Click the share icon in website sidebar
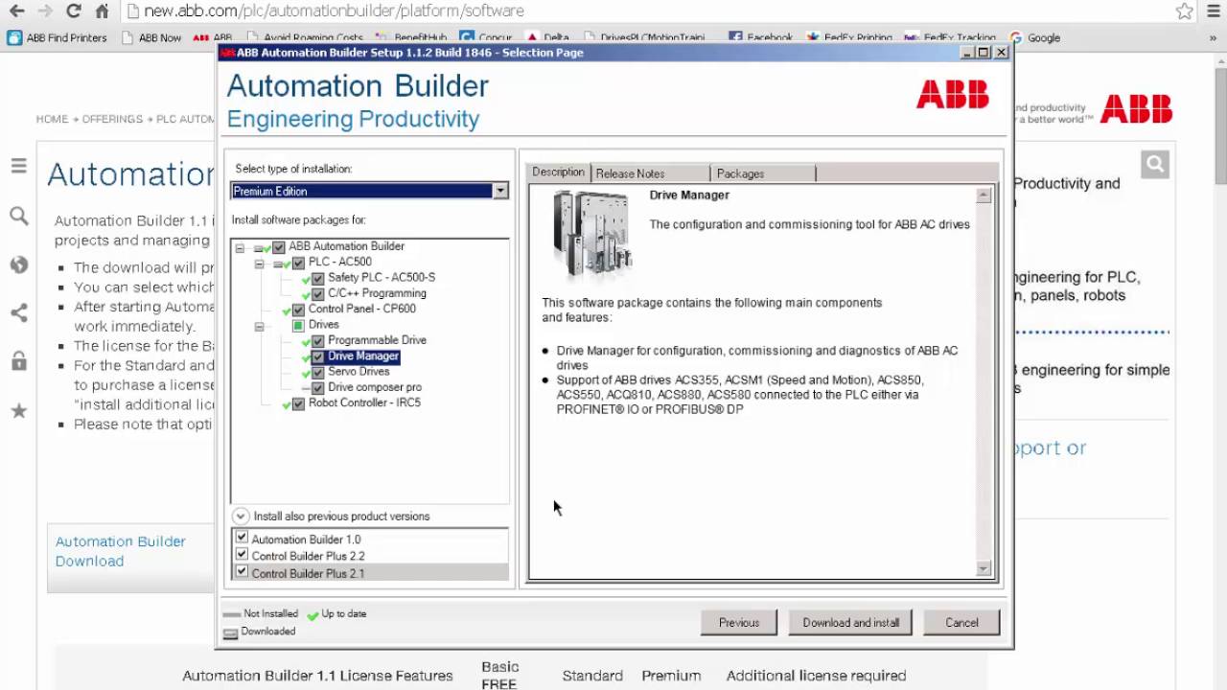This screenshot has height=690, width=1227. point(18,313)
